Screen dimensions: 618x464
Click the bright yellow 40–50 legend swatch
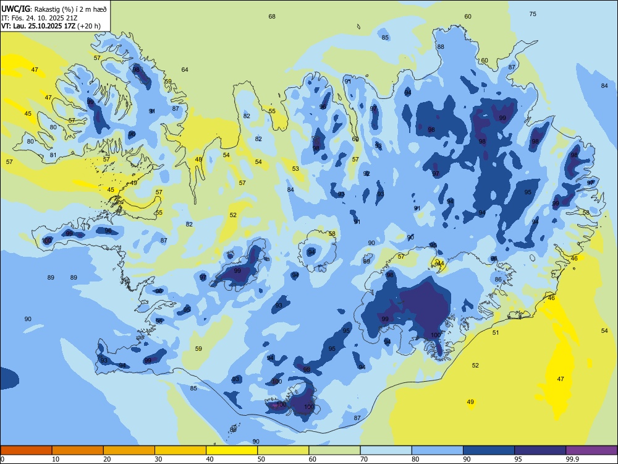(x=232, y=450)
